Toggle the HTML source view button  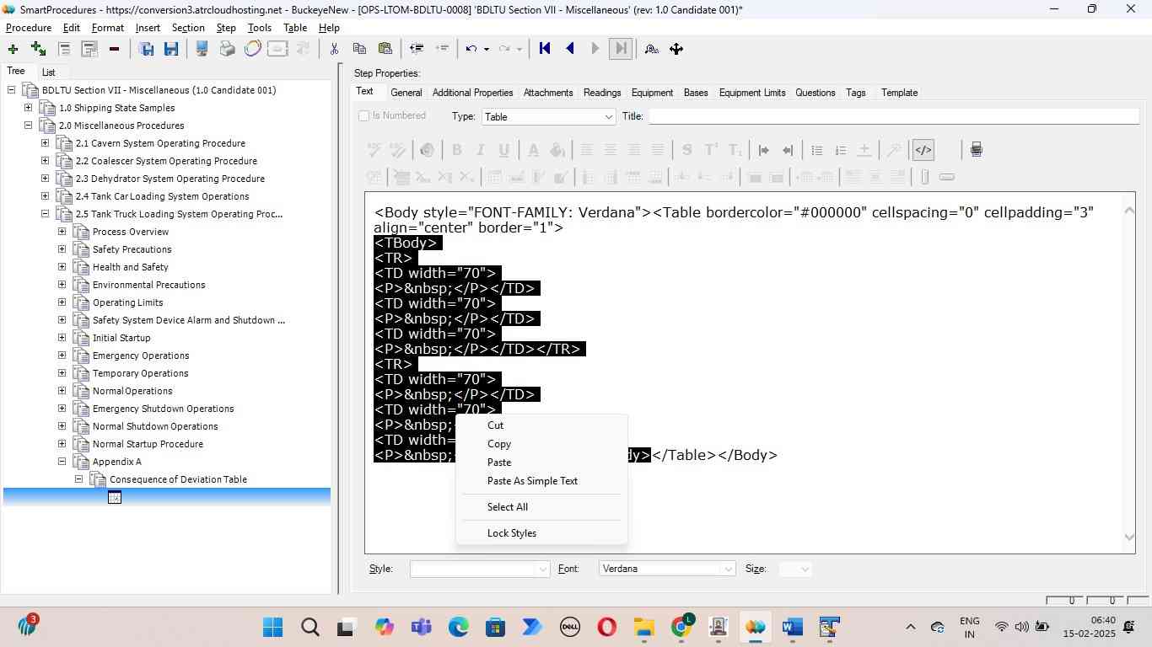pos(923,150)
